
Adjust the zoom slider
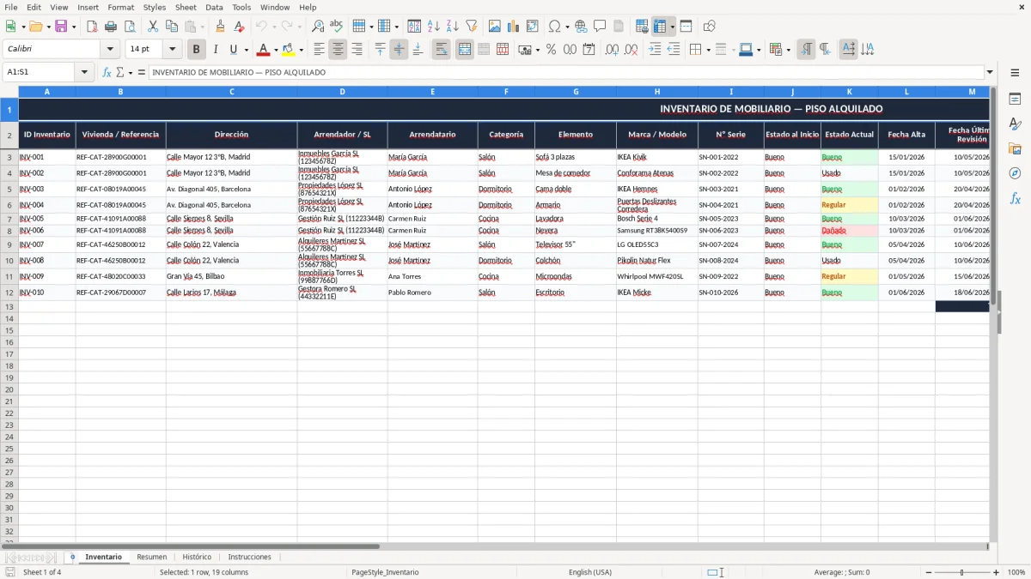point(962,572)
